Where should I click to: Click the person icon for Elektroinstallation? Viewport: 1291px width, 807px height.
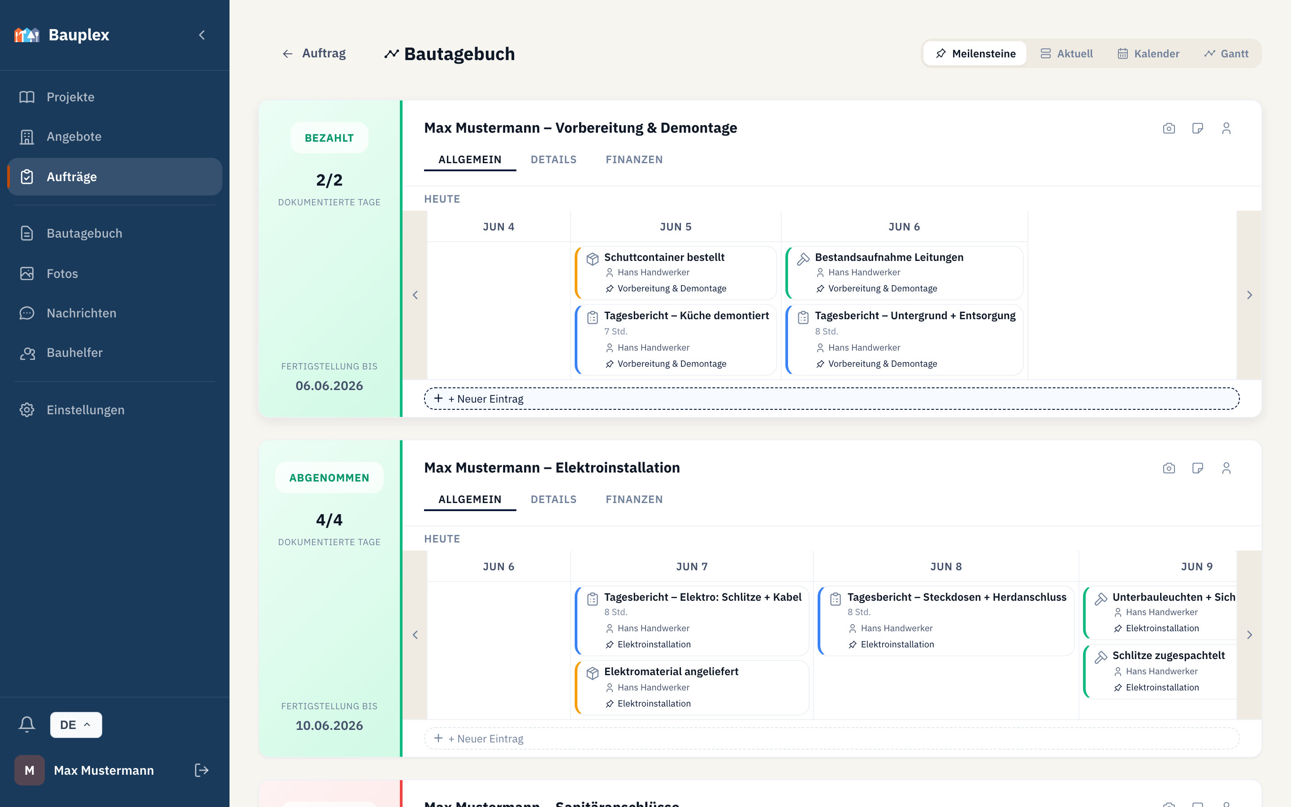[x=1226, y=468]
